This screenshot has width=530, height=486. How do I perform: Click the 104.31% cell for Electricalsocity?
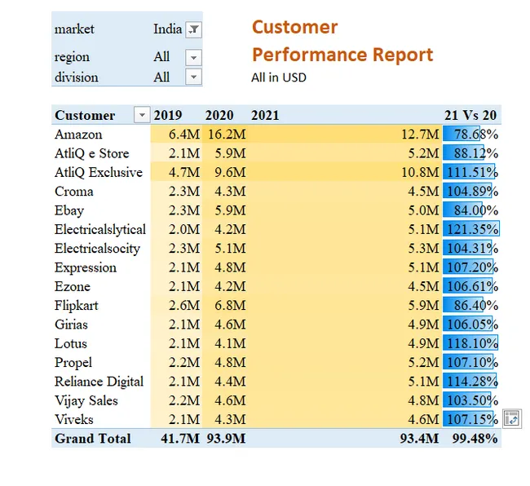[472, 249]
